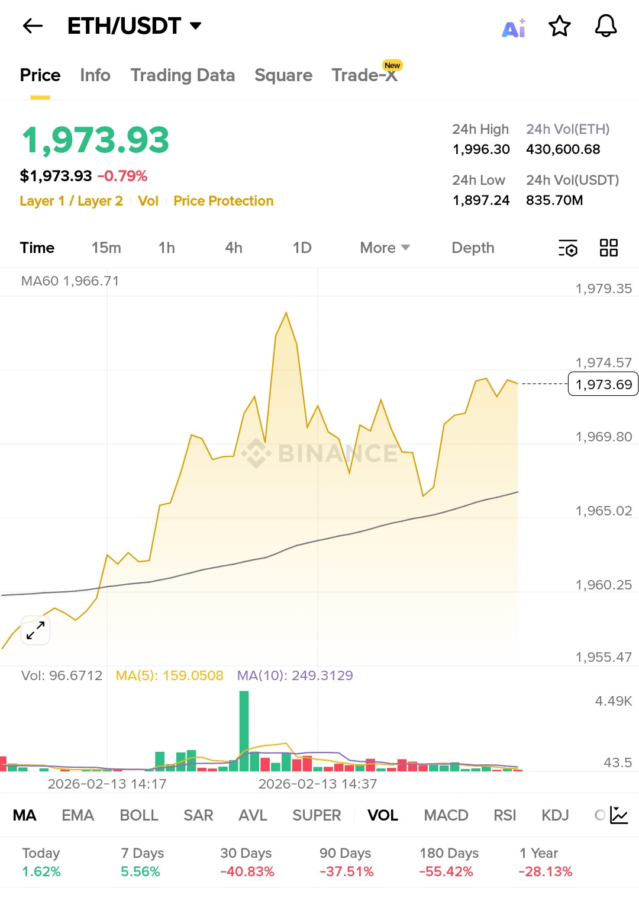Open the indicator chart icon next to KDJ

click(x=619, y=815)
